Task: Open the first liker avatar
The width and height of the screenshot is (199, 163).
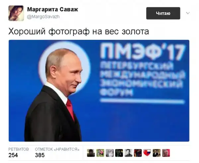Action: (91, 153)
